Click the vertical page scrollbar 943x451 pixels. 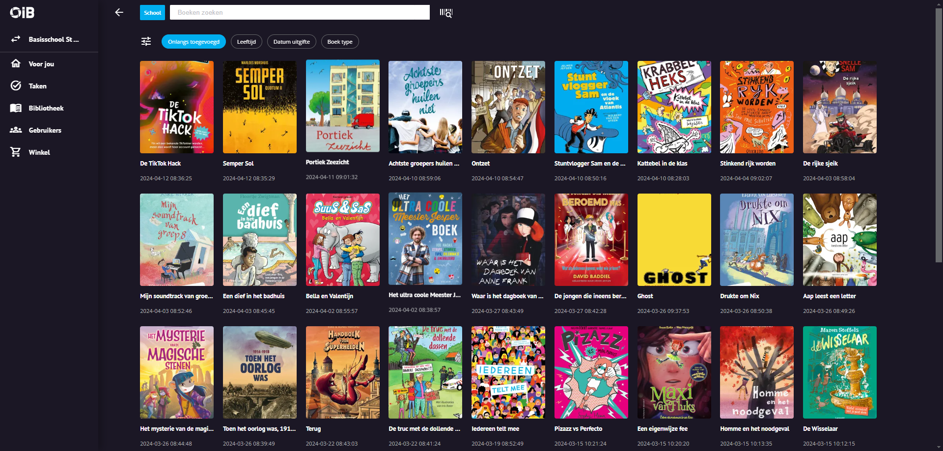(x=939, y=135)
